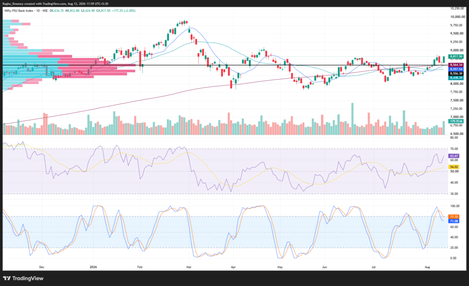The image size is (469, 286).
Task: Click the high value 'H8,832.80'
Action: pos(73,11)
